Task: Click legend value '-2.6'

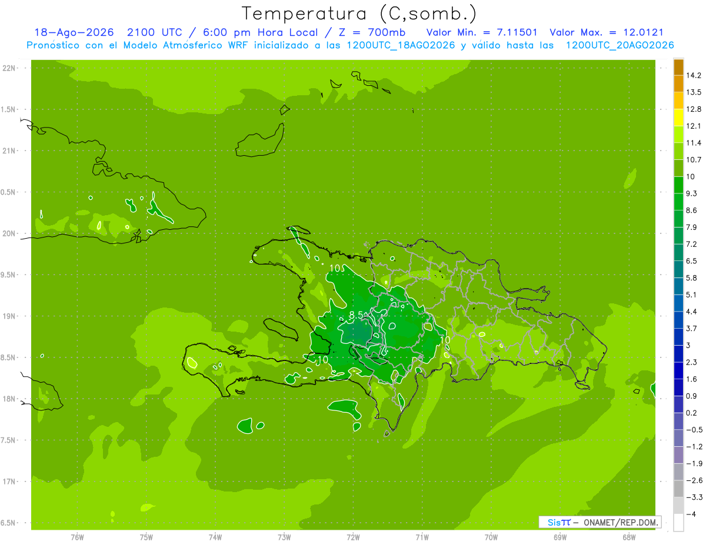Action: click(694, 480)
